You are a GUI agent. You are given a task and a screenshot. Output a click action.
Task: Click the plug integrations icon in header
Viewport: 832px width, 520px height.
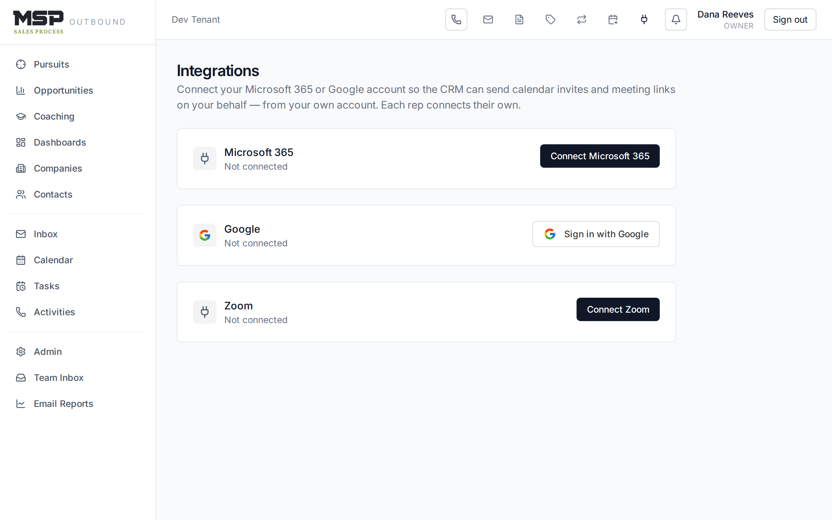tap(644, 19)
